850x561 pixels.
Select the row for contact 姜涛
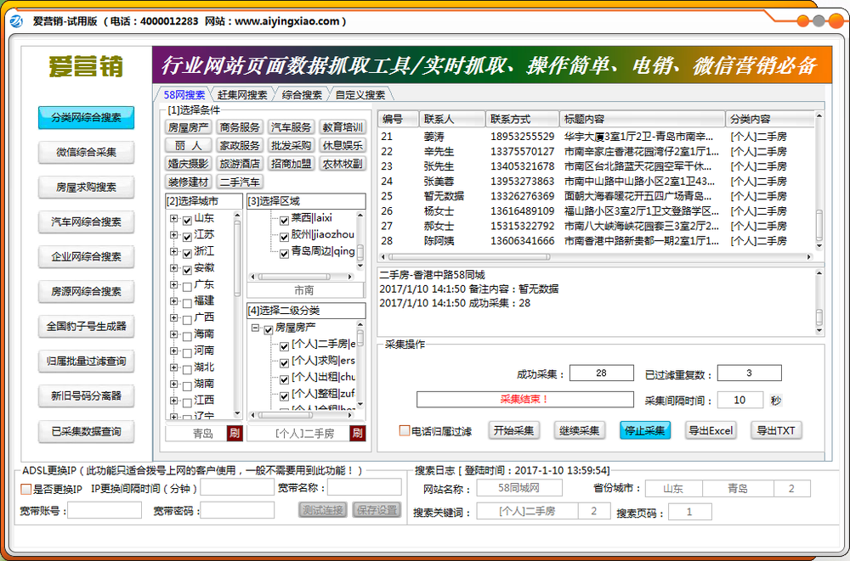[x=597, y=137]
